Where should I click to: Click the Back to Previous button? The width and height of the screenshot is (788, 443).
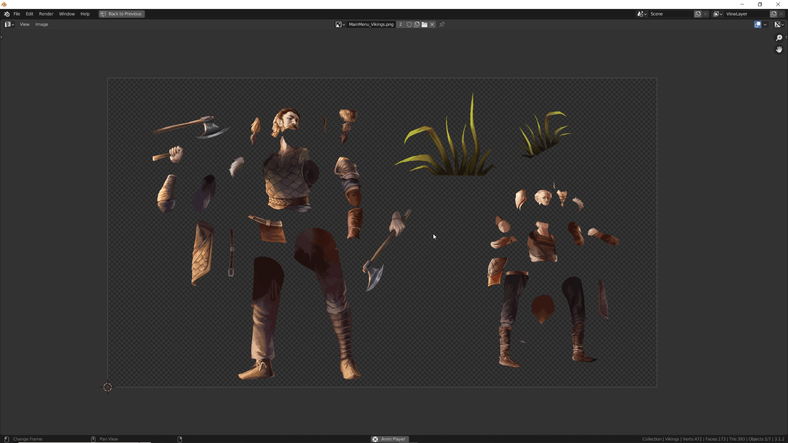pyautogui.click(x=121, y=14)
